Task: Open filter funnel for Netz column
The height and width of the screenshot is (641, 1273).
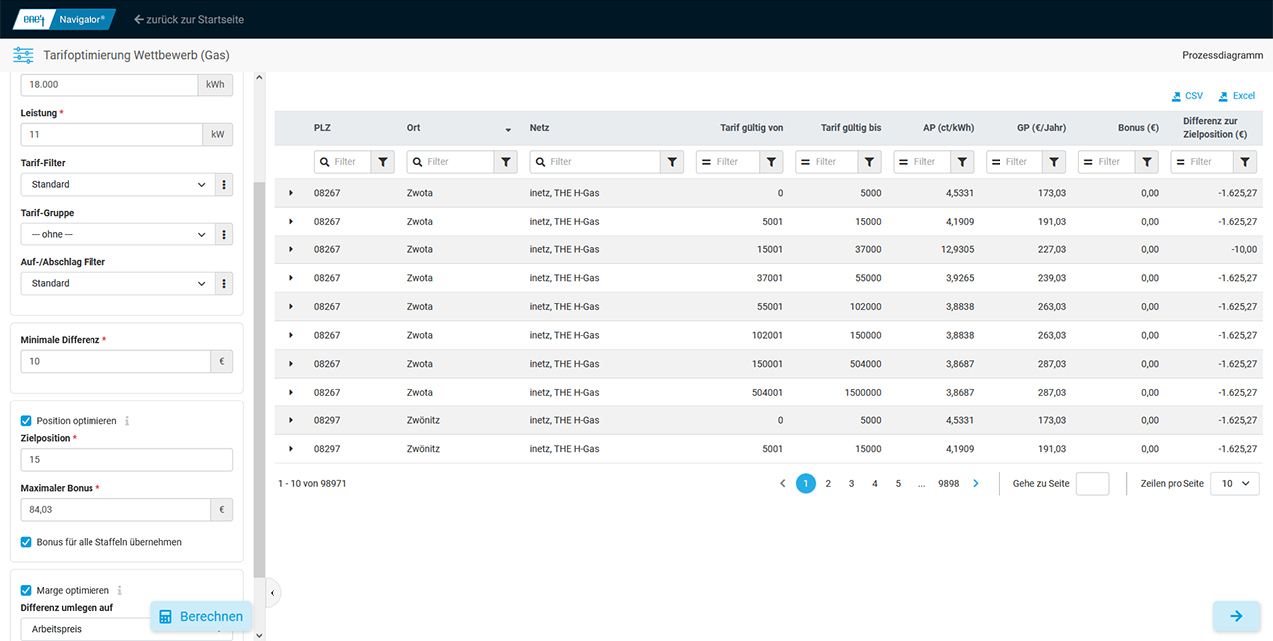Action: point(672,162)
